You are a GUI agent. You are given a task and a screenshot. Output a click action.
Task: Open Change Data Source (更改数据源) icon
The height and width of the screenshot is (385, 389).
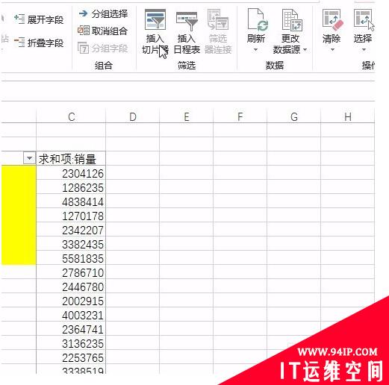(x=292, y=19)
